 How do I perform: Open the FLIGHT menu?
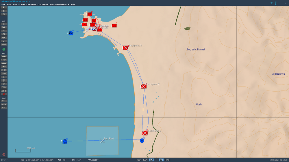pos(22,4)
